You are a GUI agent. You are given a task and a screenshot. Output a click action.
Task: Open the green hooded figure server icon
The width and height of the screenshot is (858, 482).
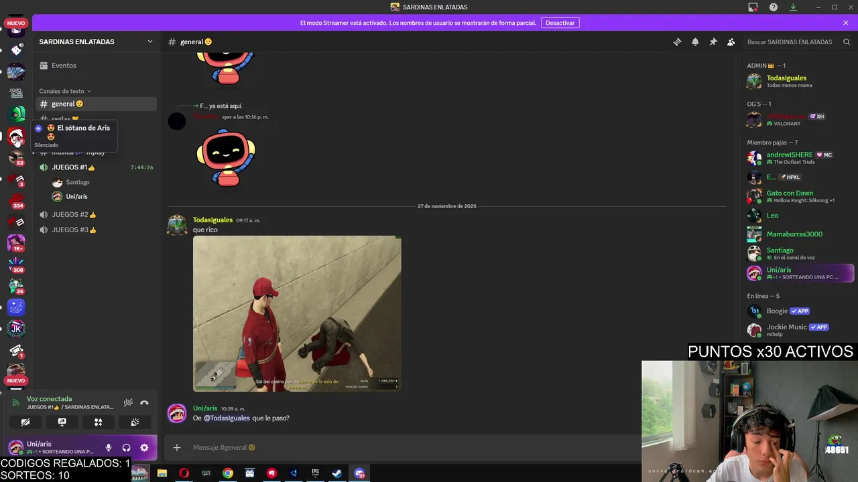click(x=16, y=114)
